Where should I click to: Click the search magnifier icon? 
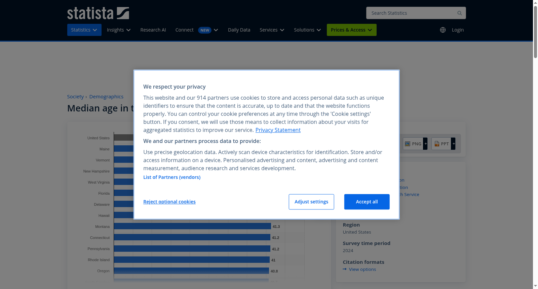coord(459,13)
